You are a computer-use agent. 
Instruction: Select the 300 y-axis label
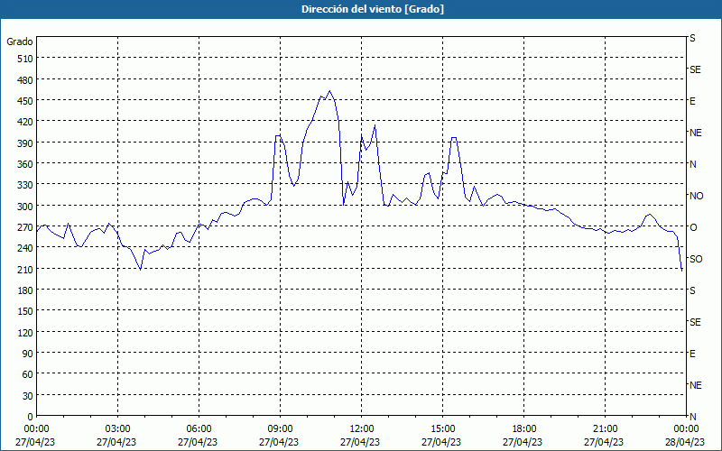pyautogui.click(x=26, y=206)
